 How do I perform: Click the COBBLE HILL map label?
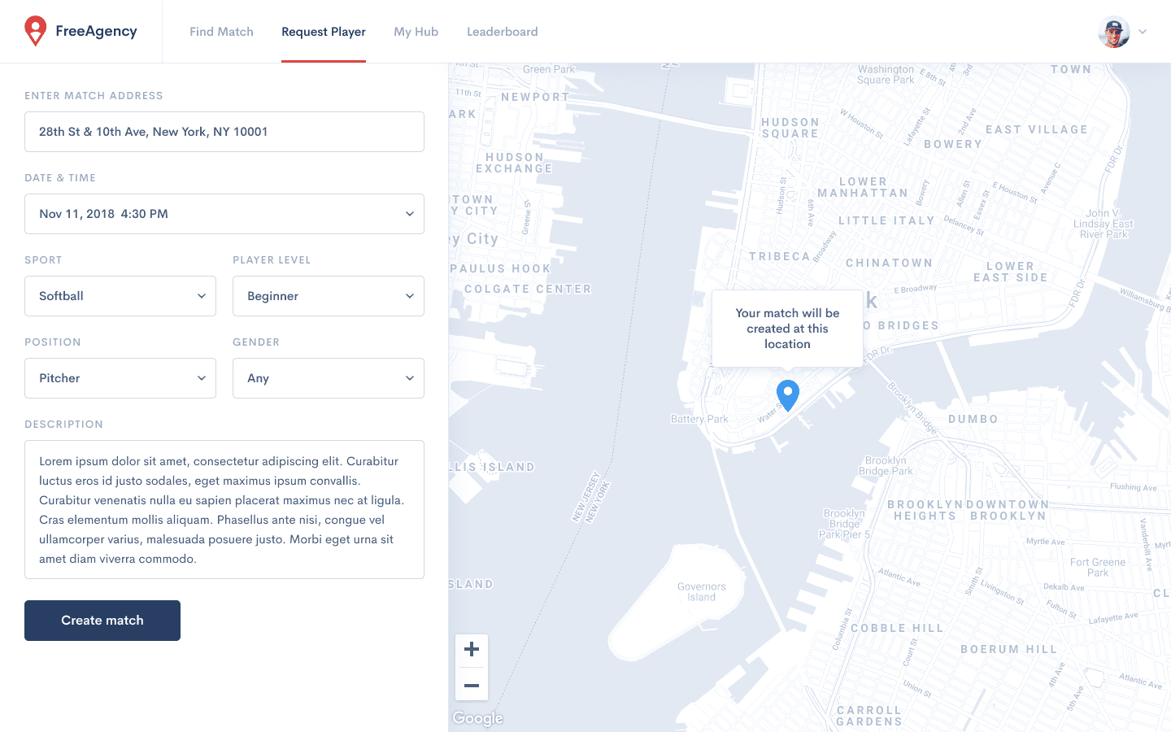point(897,628)
